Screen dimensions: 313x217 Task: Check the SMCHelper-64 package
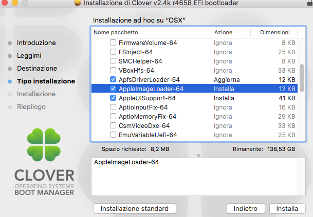(x=113, y=61)
